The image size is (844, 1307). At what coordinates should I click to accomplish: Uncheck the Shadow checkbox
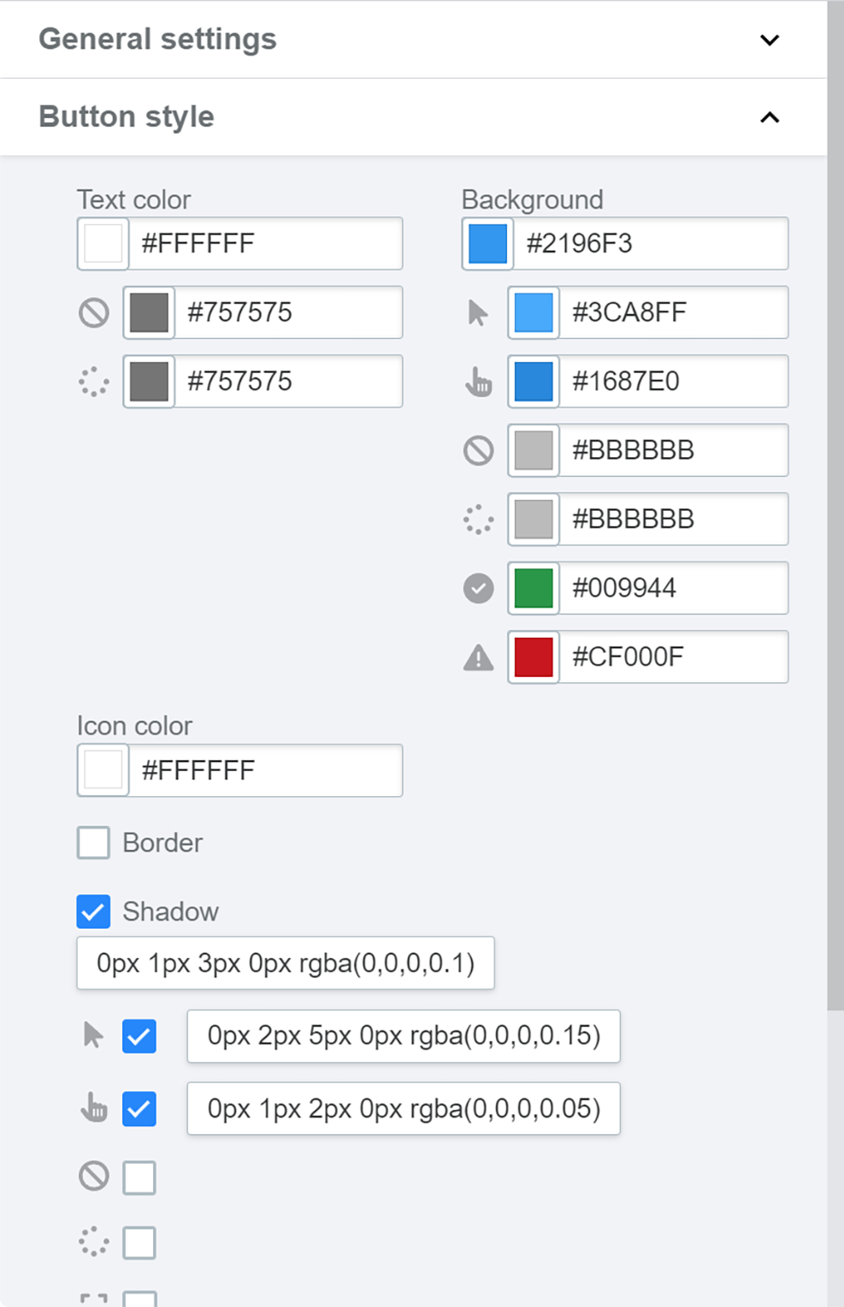[93, 912]
